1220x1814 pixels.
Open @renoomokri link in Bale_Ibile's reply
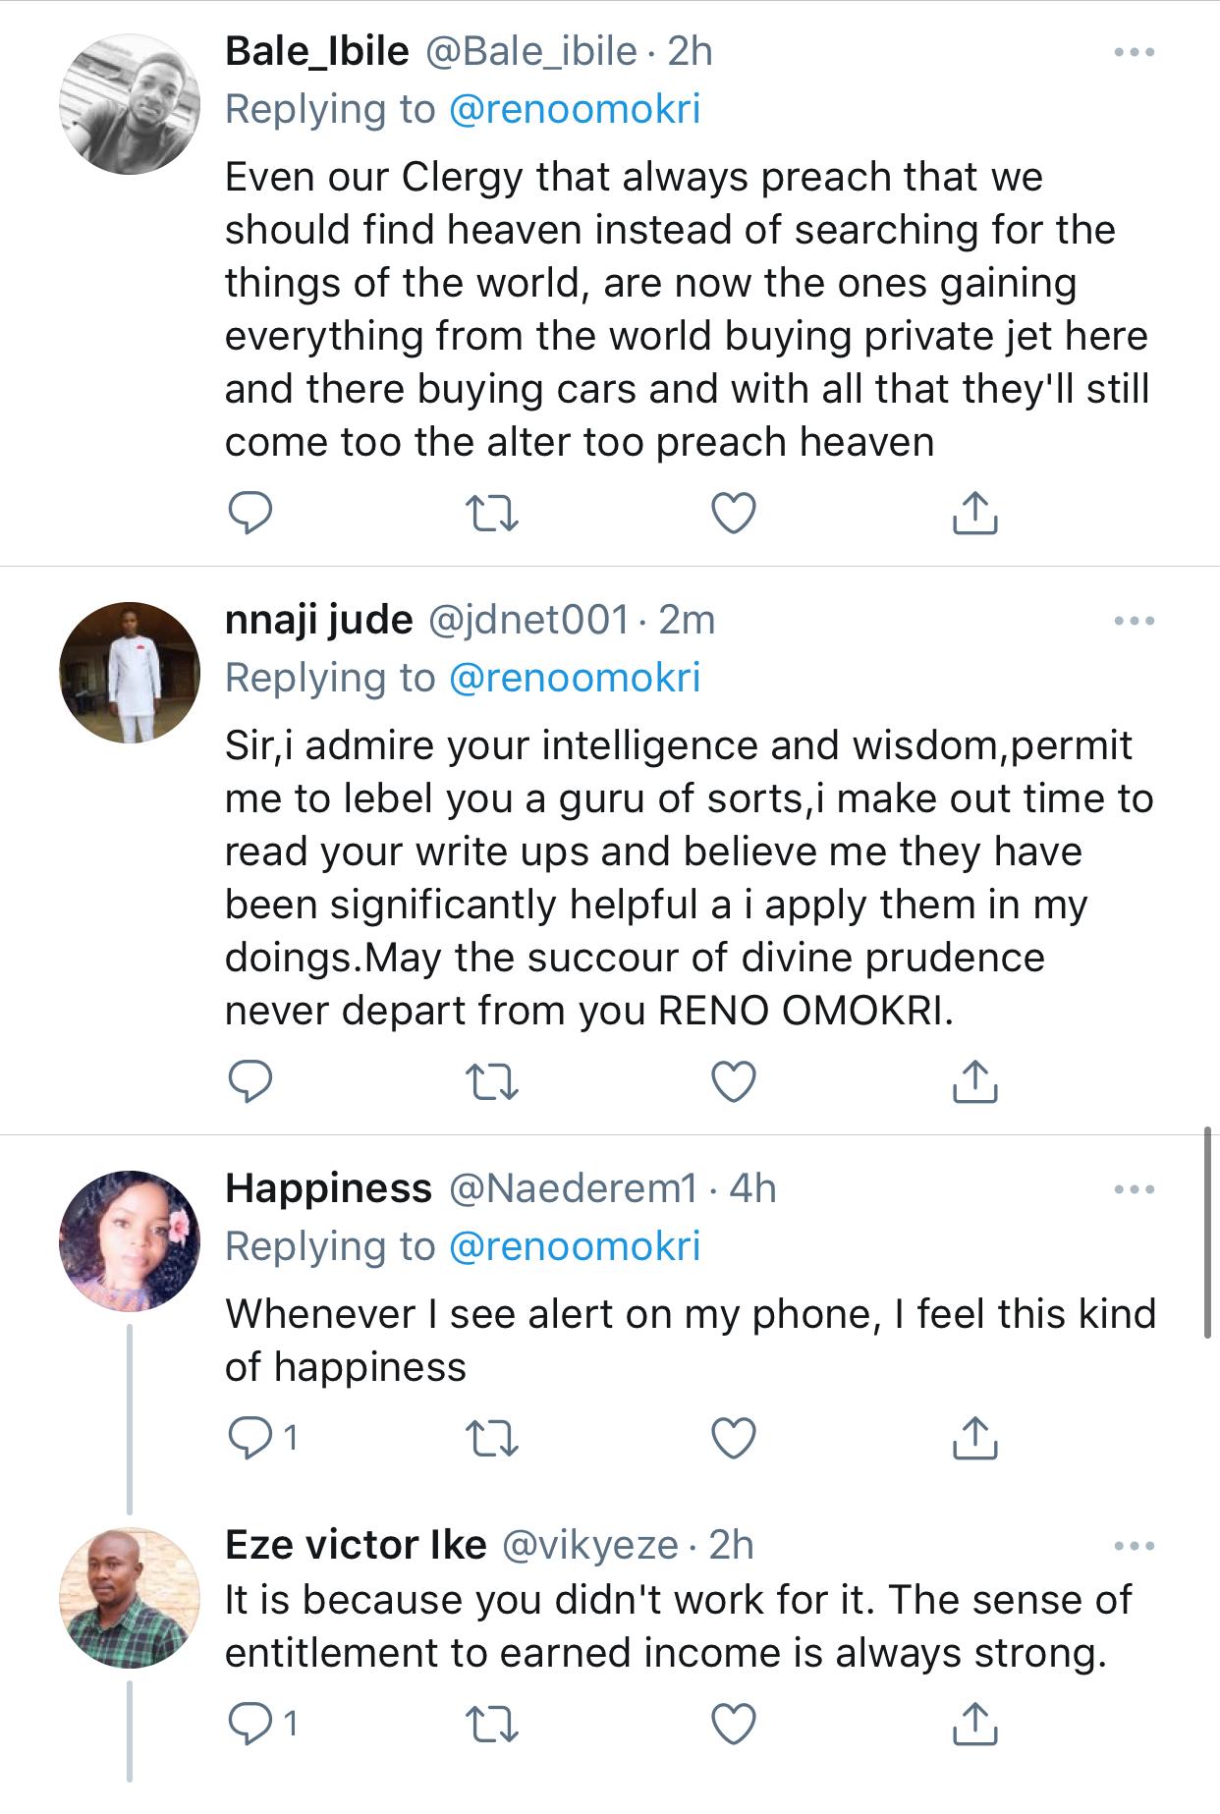click(574, 109)
